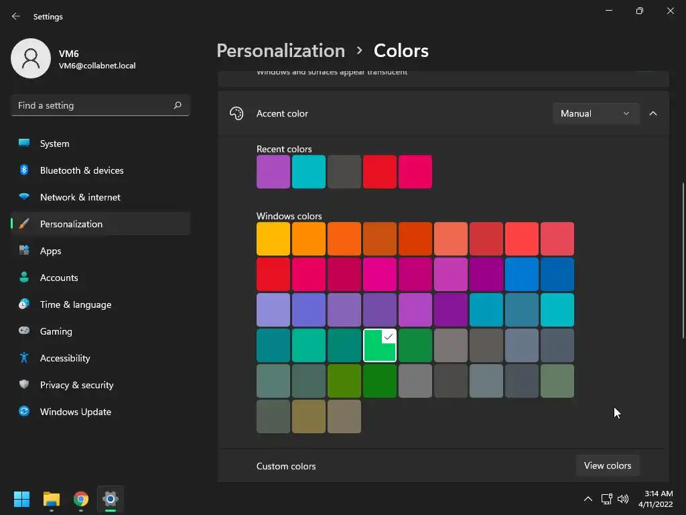Click the back arrow in Settings
Viewport: 686px width, 515px height.
pyautogui.click(x=16, y=16)
